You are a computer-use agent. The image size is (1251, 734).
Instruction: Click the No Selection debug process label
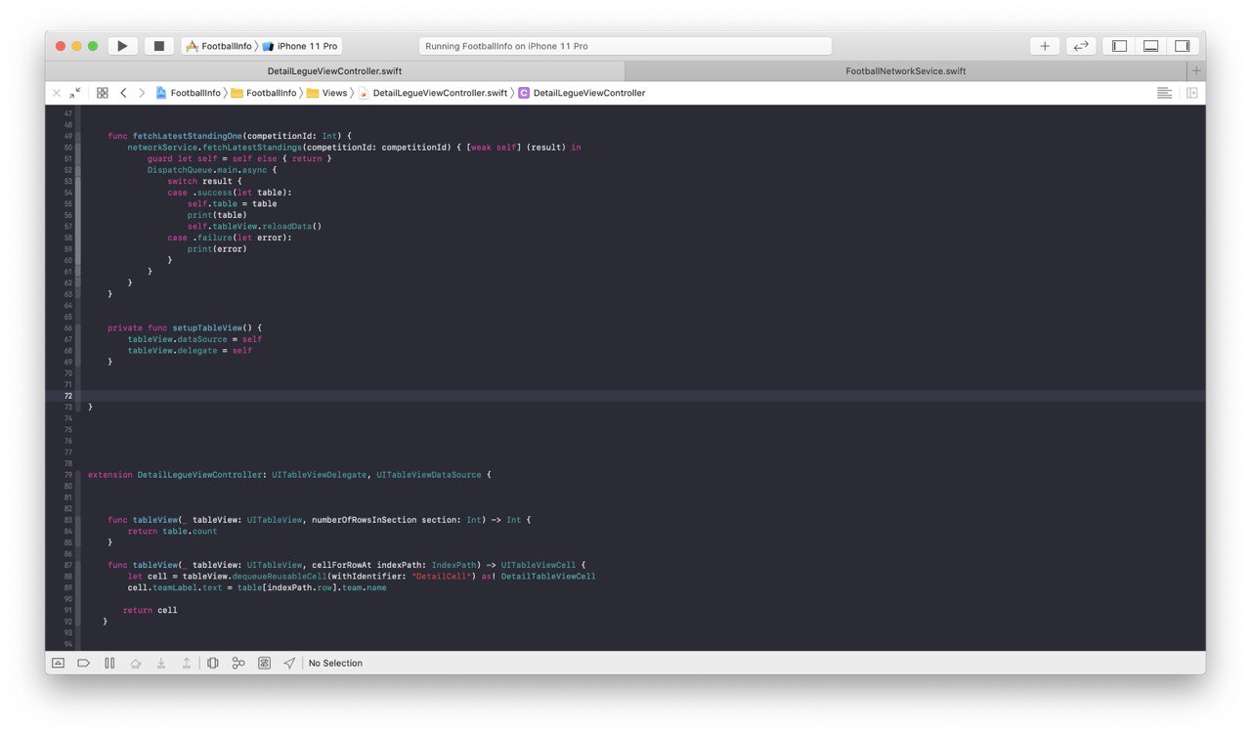pyautogui.click(x=335, y=663)
